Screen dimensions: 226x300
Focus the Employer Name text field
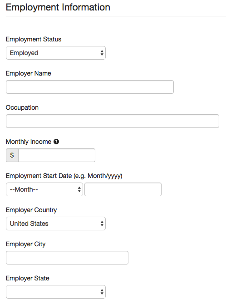[x=90, y=87]
